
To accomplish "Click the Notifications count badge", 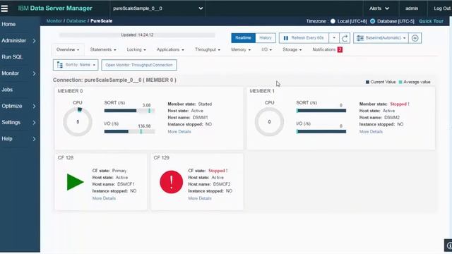I will pos(340,49).
